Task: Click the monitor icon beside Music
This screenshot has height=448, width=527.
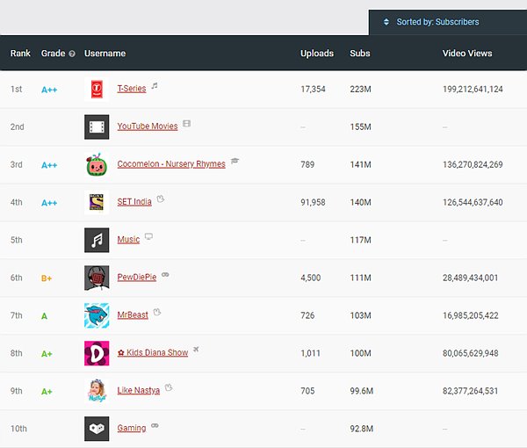Action: [148, 236]
